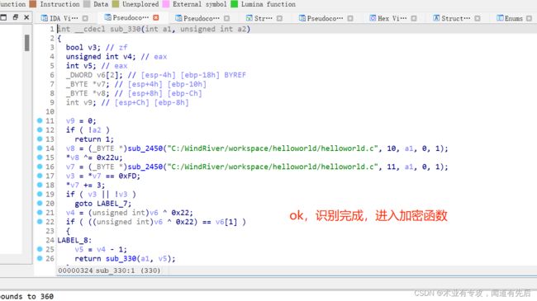Close the Hex View tab
This screenshot has width=537, height=301.
[x=414, y=18]
